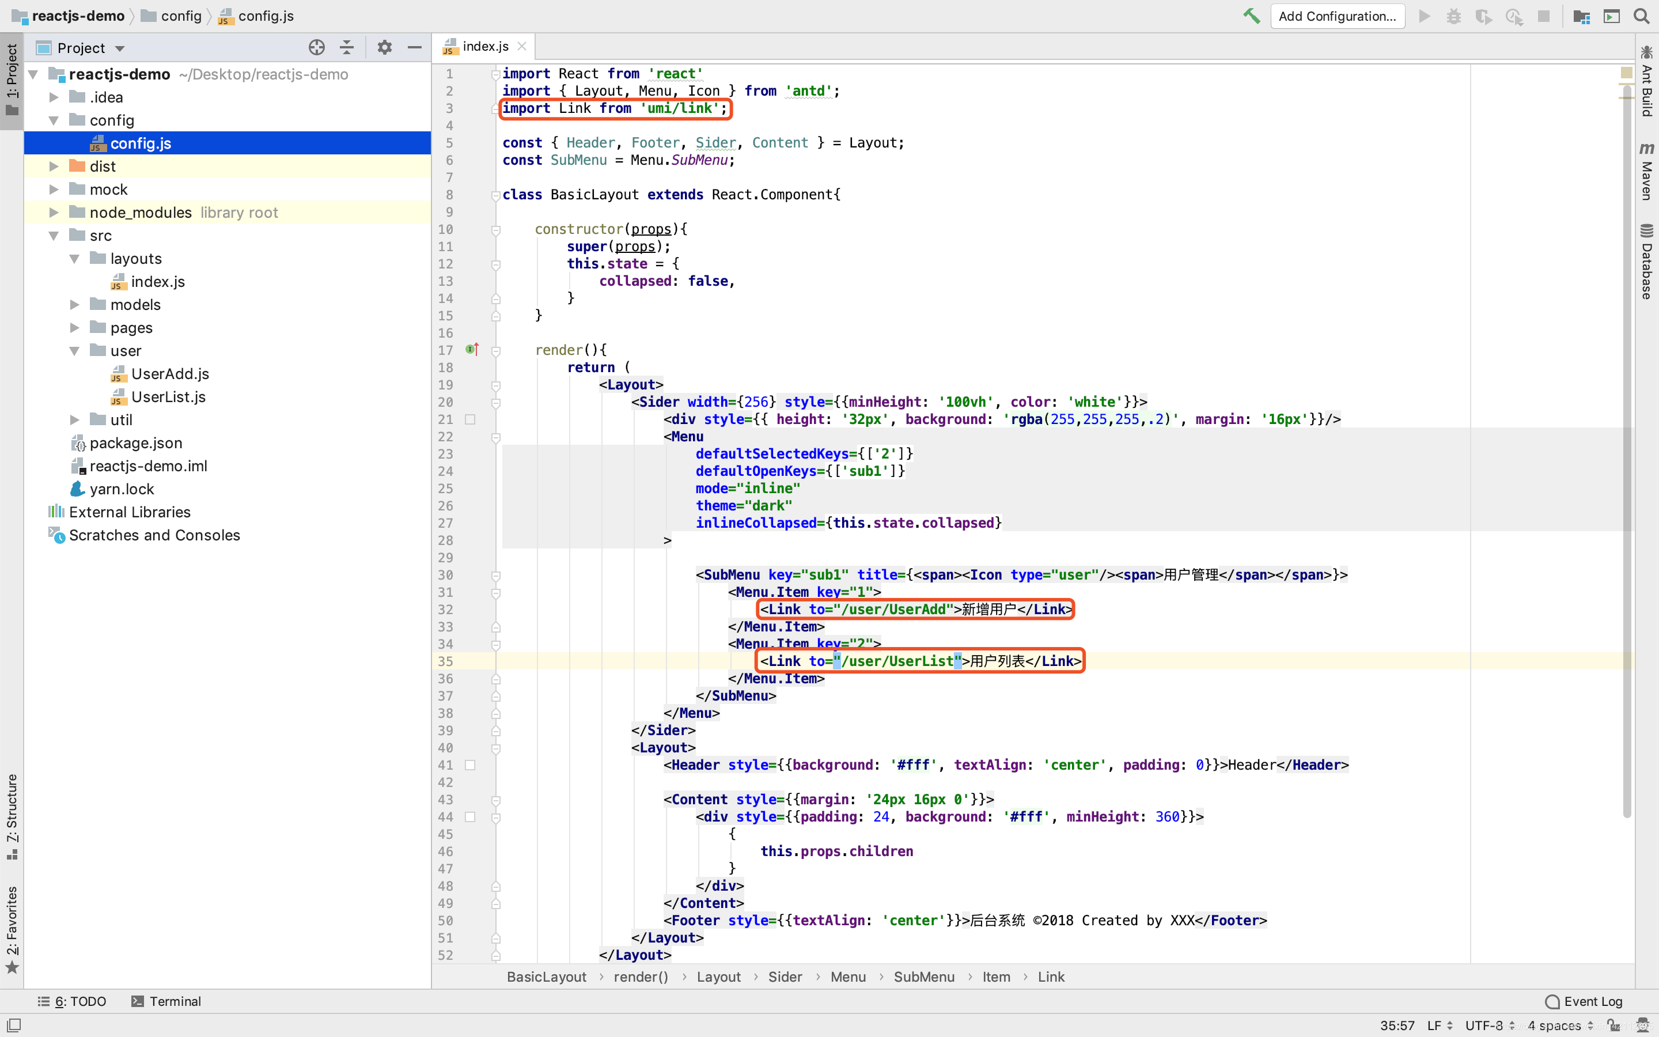Click the override gutter icon on line 17
1659x1037 pixels.
pyautogui.click(x=472, y=350)
